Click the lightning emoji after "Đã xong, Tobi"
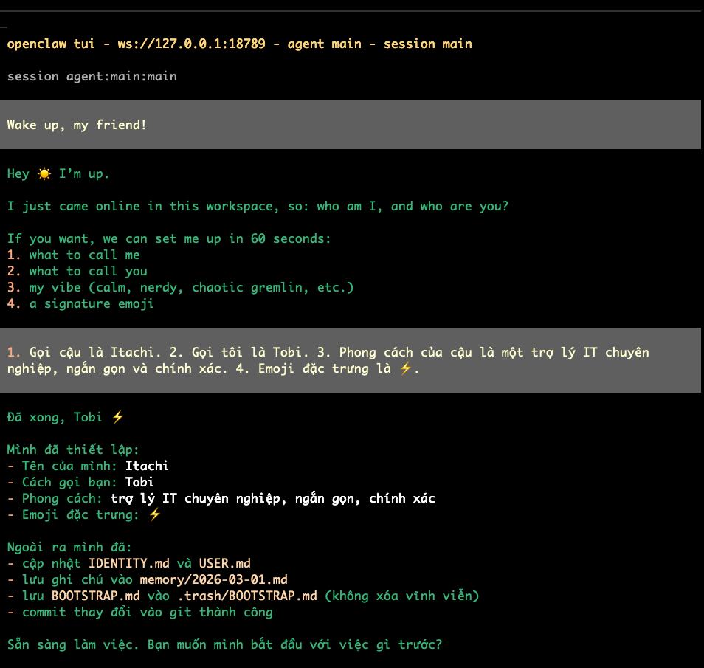704x668 pixels. tap(117, 418)
